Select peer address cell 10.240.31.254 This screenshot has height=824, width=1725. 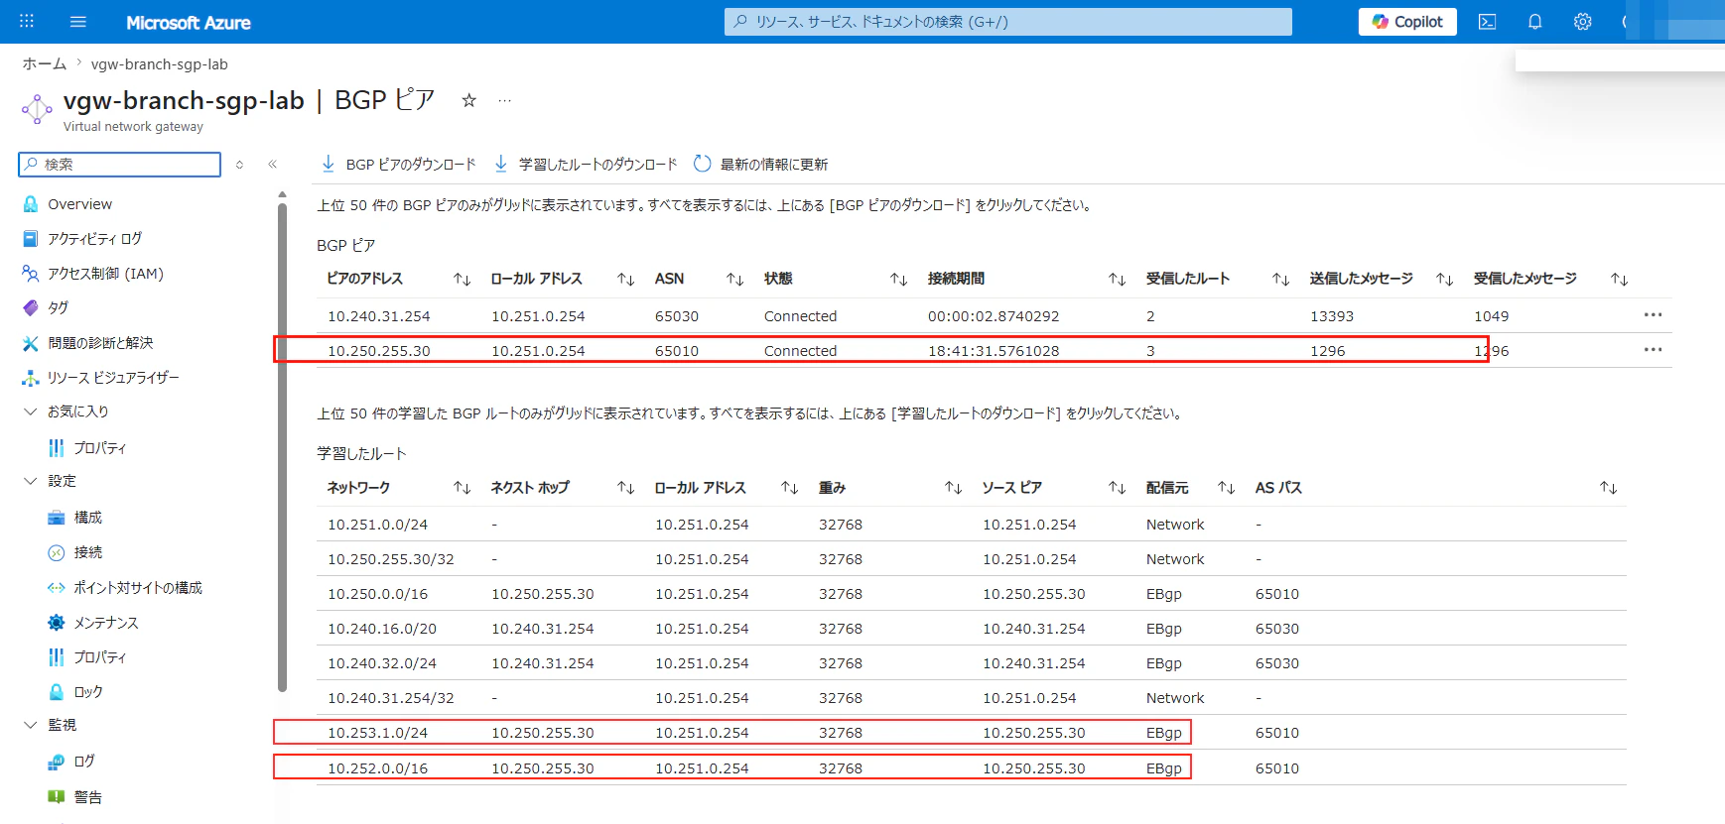379,316
